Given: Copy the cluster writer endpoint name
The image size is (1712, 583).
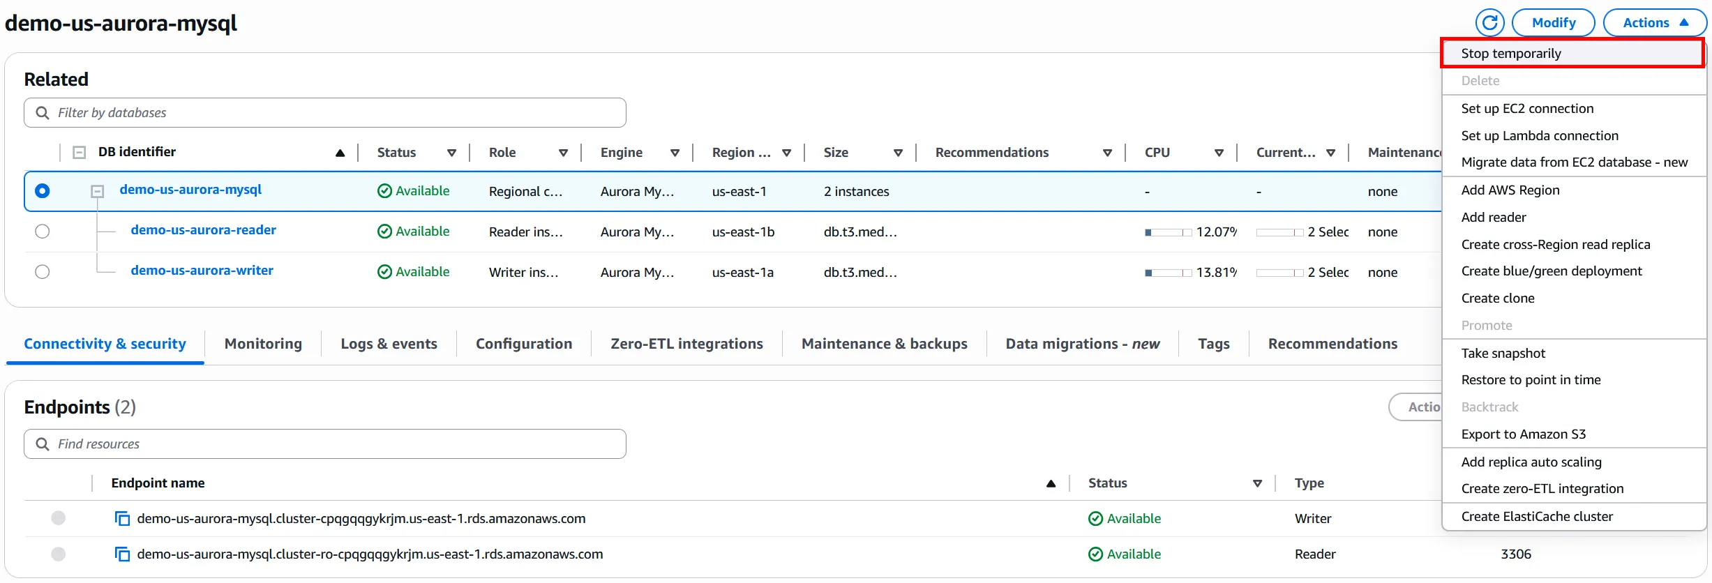Looking at the screenshot, I should [122, 519].
